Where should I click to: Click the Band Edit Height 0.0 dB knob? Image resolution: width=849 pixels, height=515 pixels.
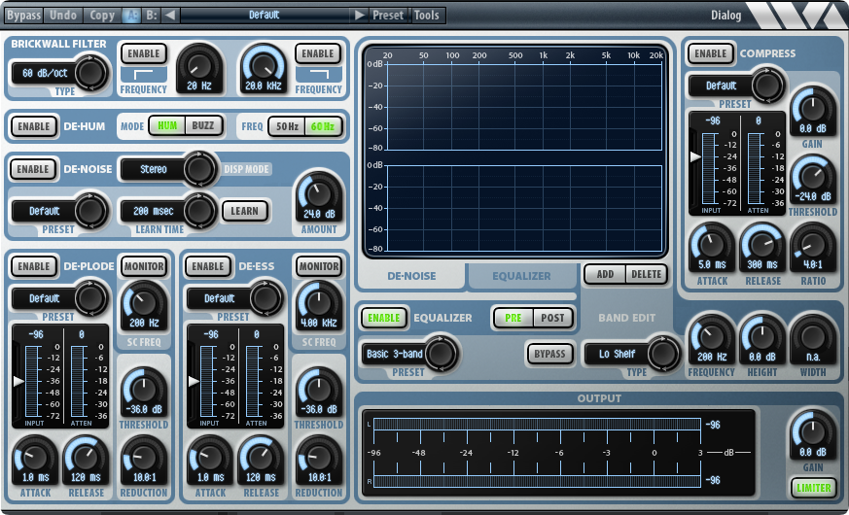click(x=761, y=336)
